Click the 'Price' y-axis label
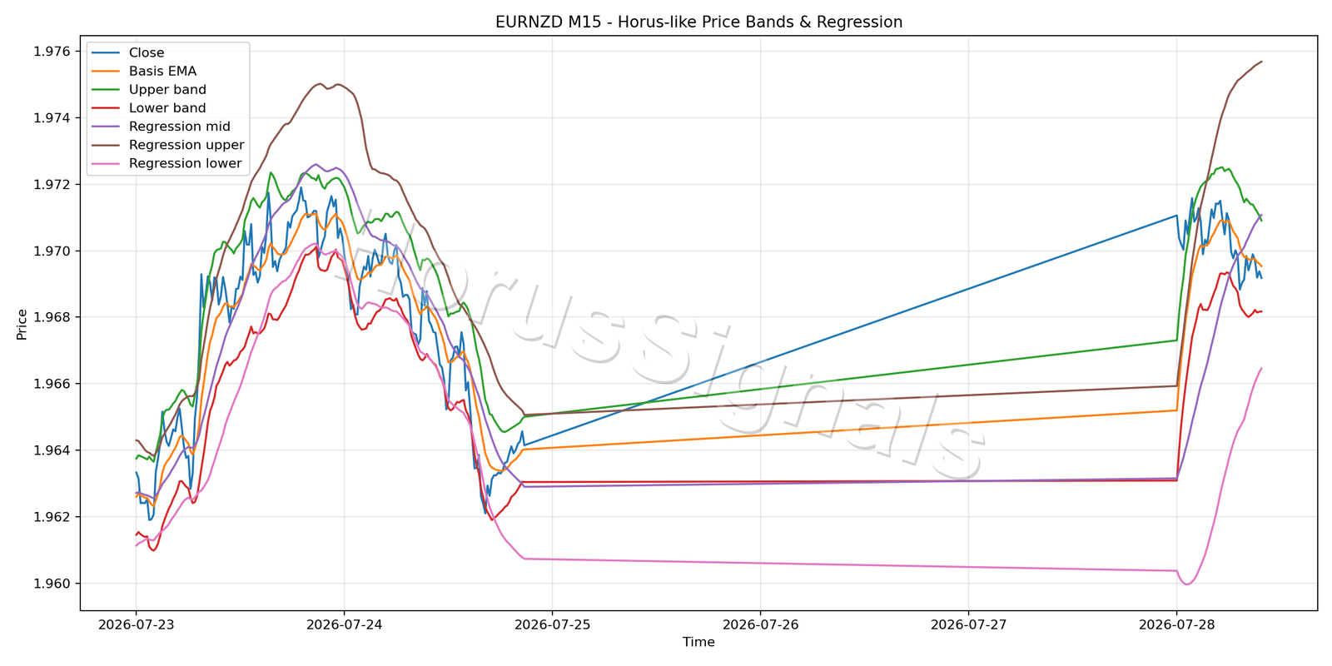This screenshot has height=666, width=1332. point(22,325)
